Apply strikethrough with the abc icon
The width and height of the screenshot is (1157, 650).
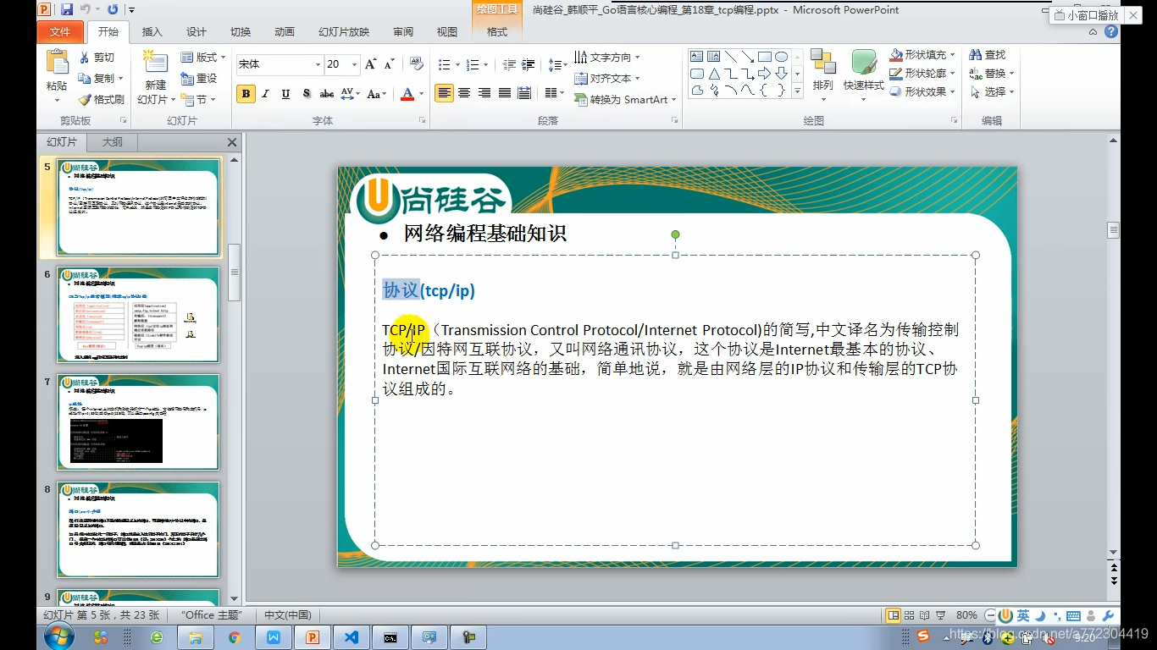326,94
